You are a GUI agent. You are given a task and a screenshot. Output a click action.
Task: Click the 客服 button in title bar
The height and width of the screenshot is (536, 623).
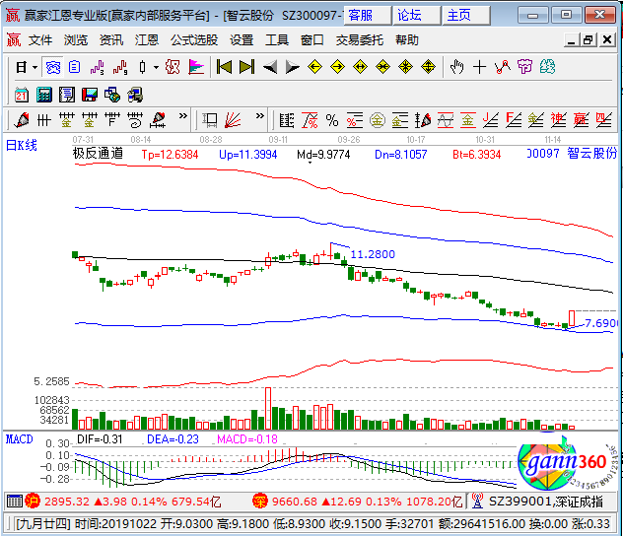pyautogui.click(x=367, y=16)
